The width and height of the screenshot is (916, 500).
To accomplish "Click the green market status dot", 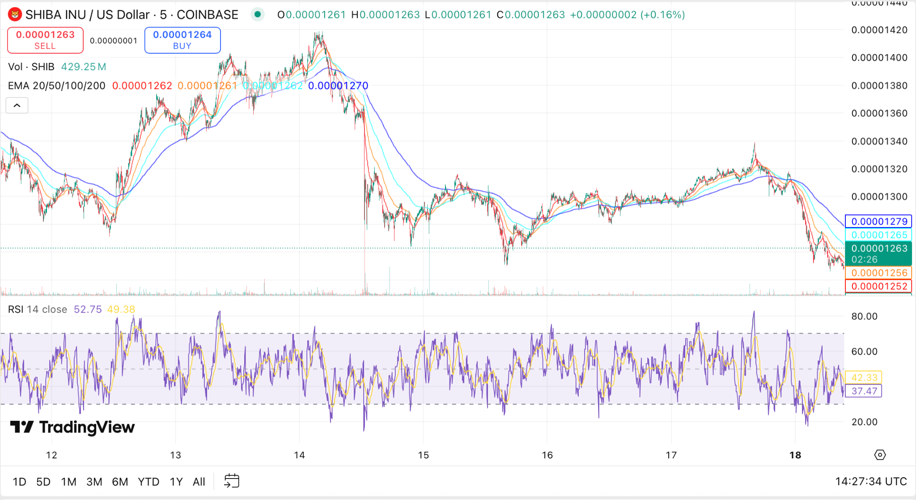I will 257,14.
